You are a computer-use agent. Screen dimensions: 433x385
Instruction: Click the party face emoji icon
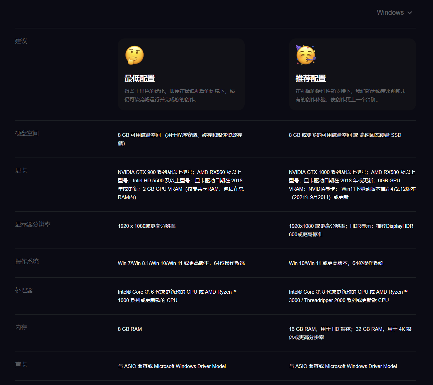pos(305,55)
